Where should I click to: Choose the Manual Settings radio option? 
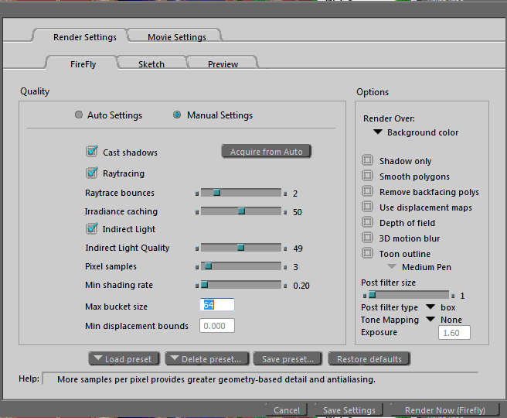(178, 115)
